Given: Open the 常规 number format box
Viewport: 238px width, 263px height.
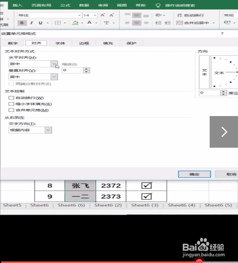Looking at the screenshot, I should click(230, 15).
